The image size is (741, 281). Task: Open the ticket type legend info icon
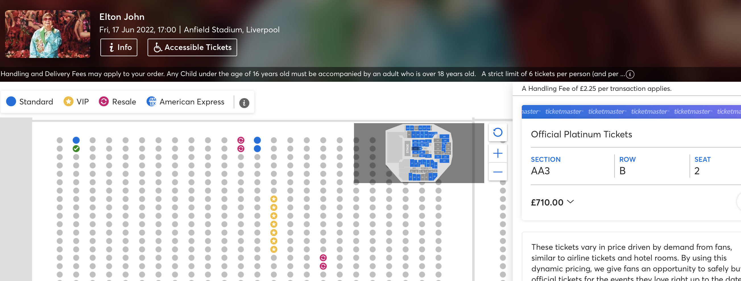(x=244, y=103)
